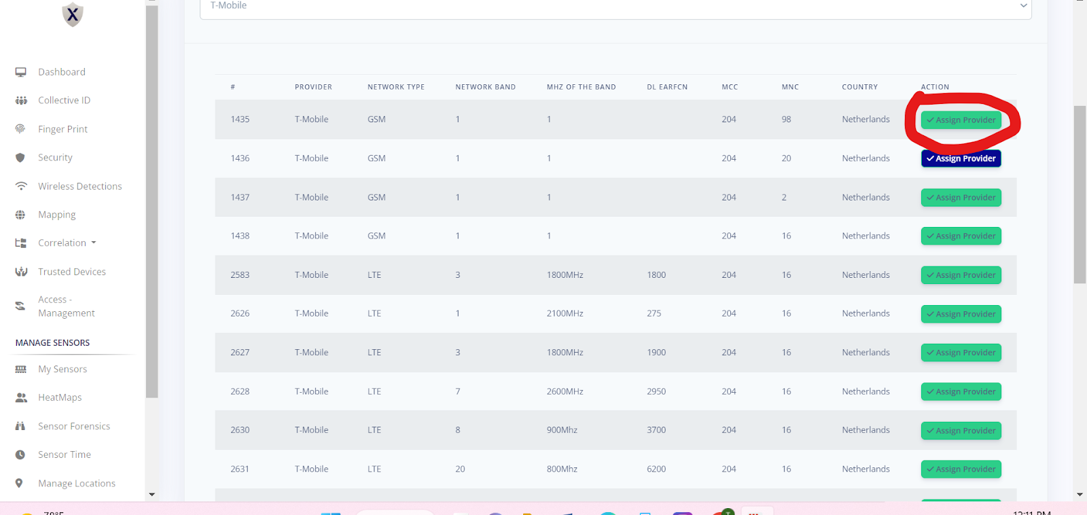Click the PROVIDER column header
This screenshot has height=515, width=1087.
pyautogui.click(x=313, y=87)
